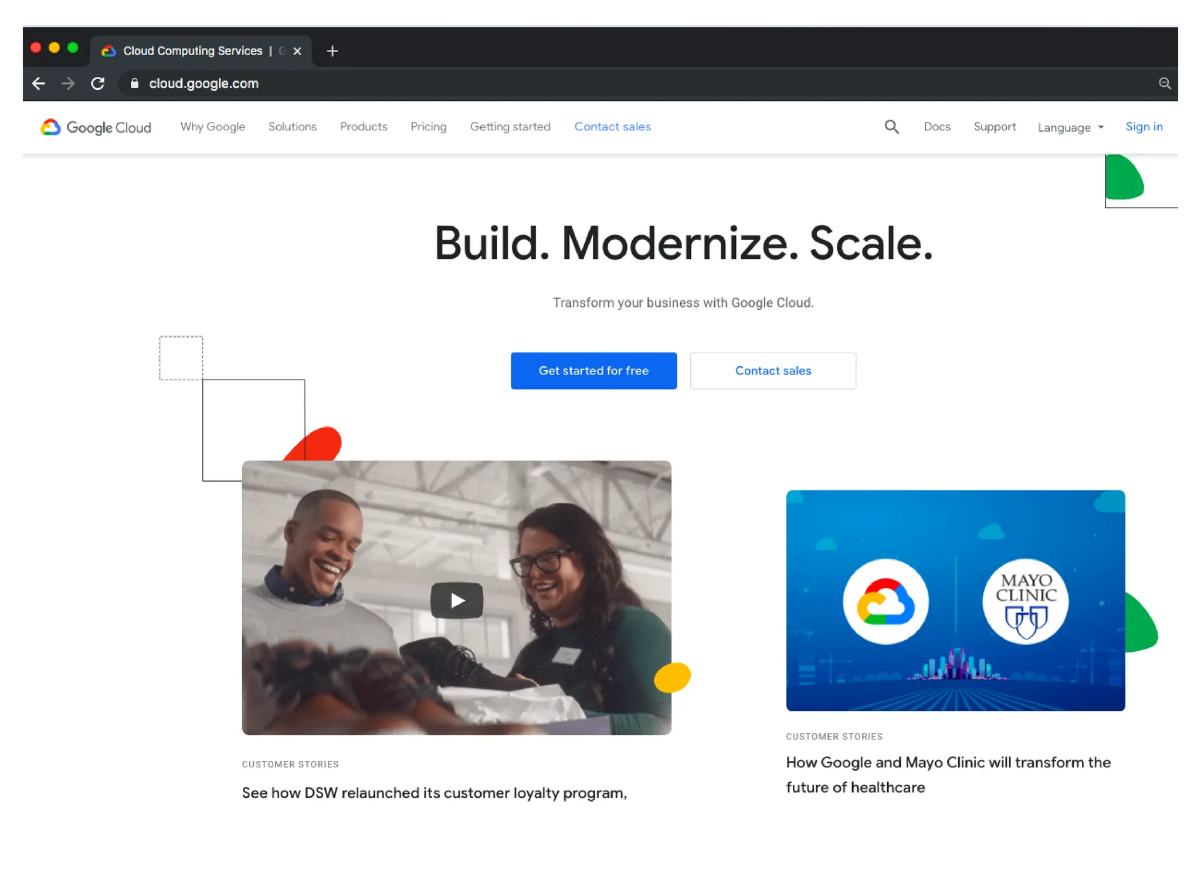Click the browser forward arrow

point(68,83)
